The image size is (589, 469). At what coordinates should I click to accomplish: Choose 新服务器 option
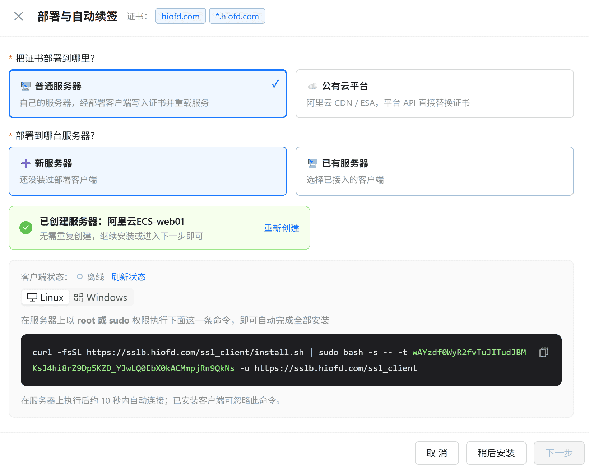click(x=148, y=171)
